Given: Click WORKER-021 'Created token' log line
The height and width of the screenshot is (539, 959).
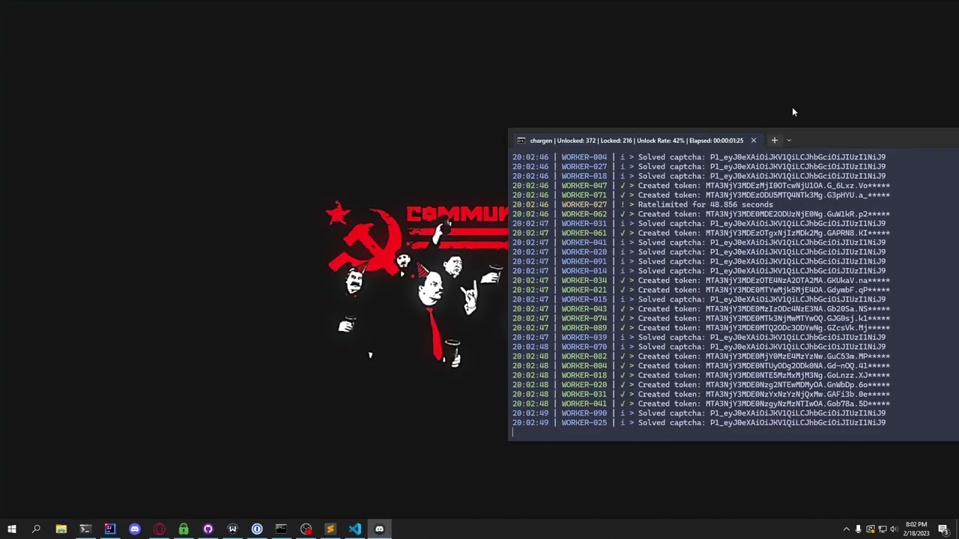Looking at the screenshot, I should 701,290.
